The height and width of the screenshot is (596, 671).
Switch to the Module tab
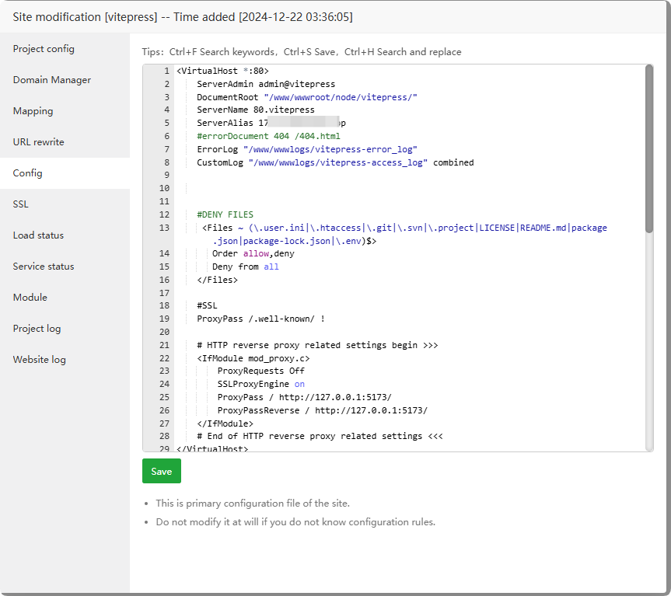tap(30, 298)
